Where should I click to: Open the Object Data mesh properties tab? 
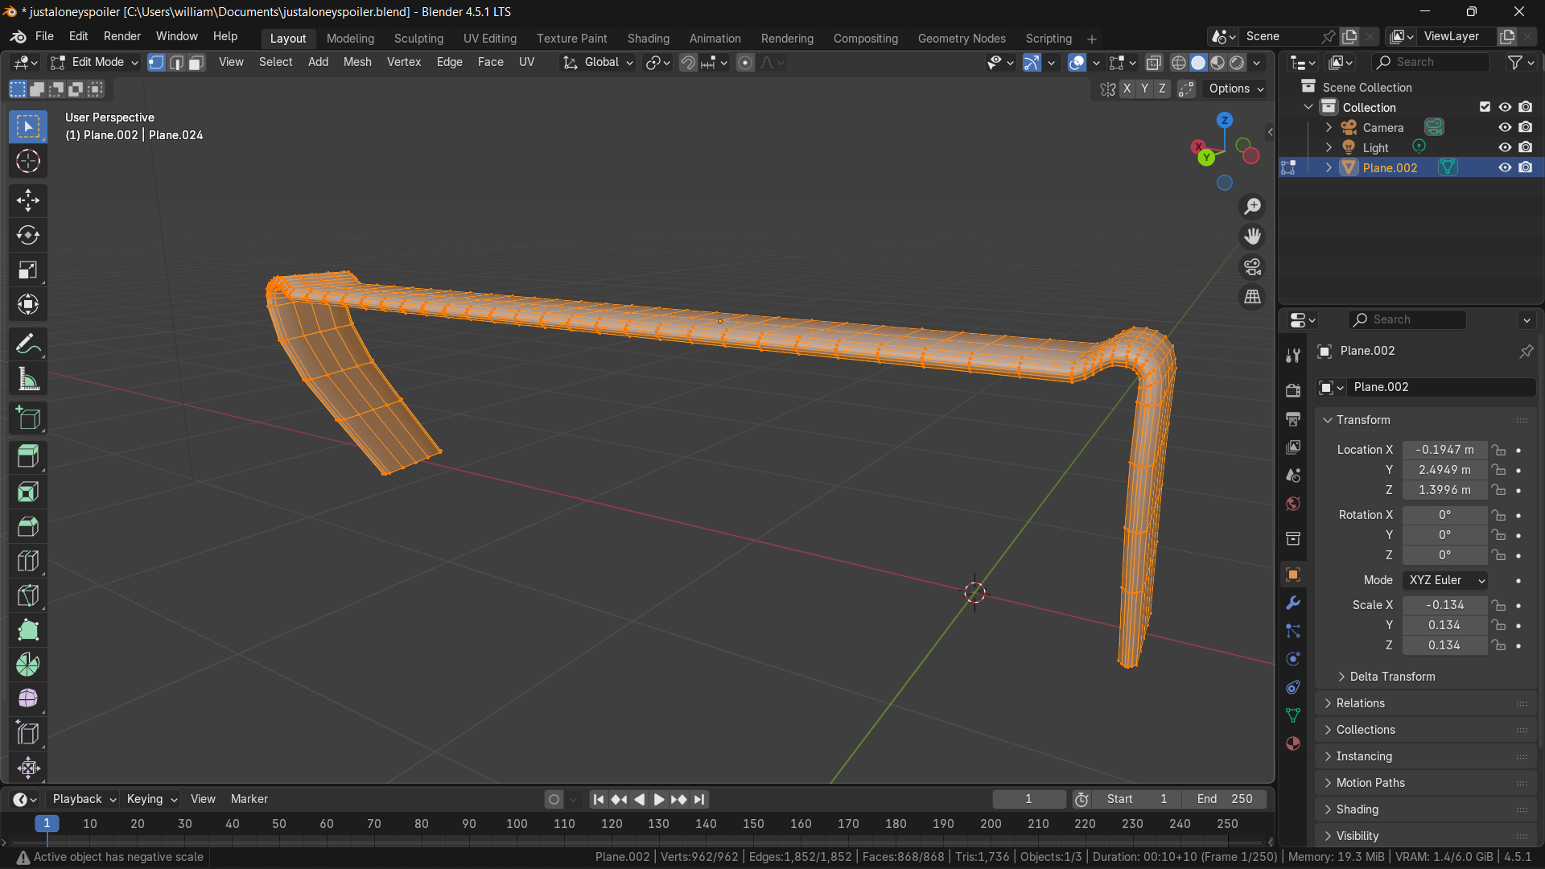tap(1293, 715)
